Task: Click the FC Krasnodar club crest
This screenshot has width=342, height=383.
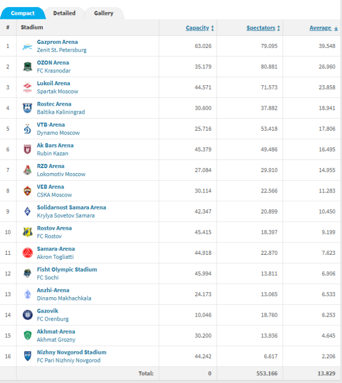Action: click(x=27, y=67)
